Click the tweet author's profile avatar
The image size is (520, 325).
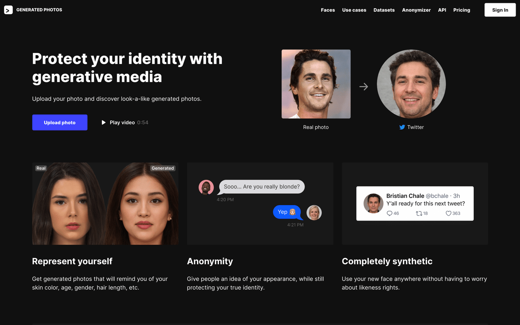tap(373, 204)
